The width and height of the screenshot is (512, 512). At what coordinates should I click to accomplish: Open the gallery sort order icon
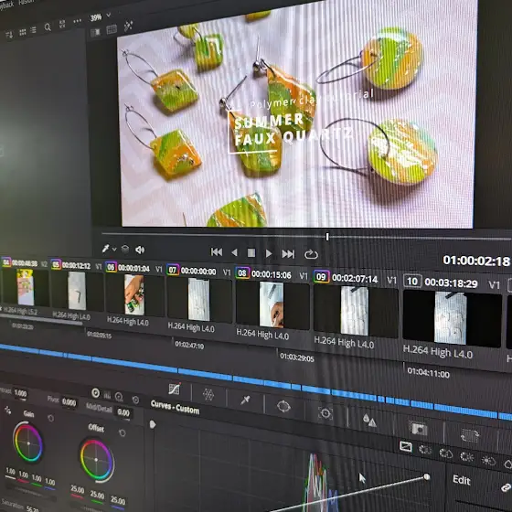click(9, 35)
